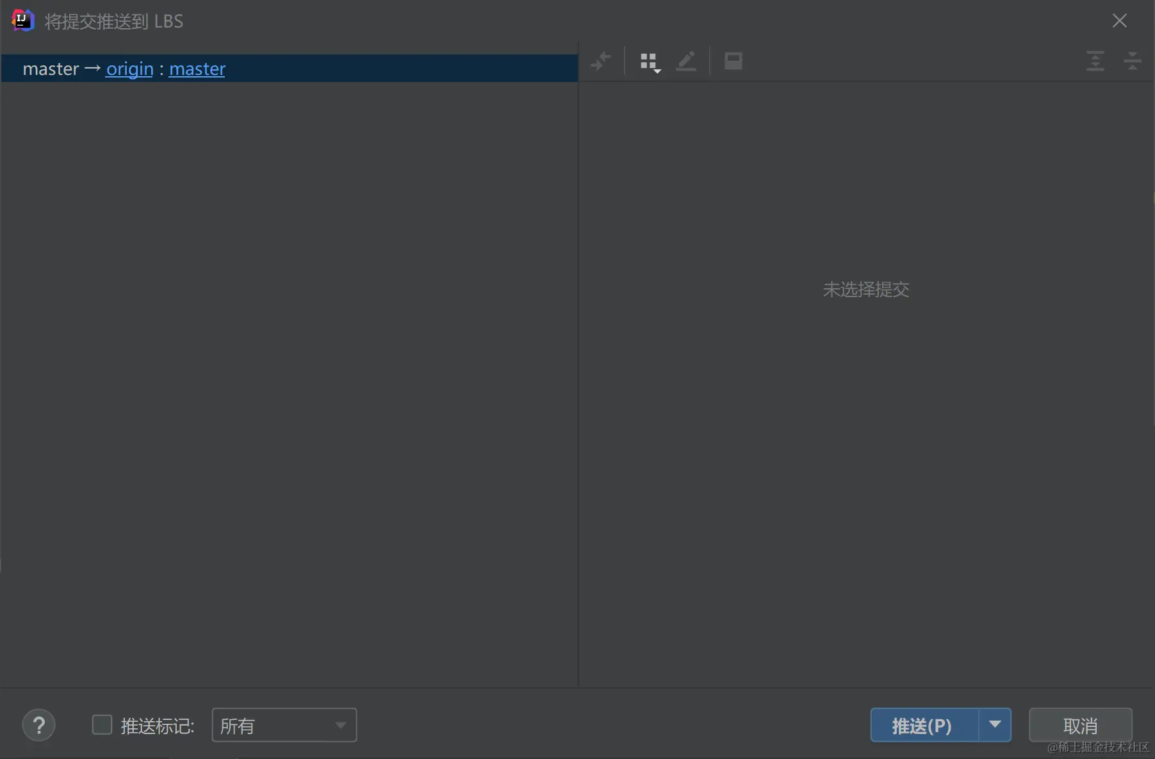Screen dimensions: 1155x759
Task: Click the IntelliJ IDEA logo in the title bar
Action: point(22,20)
